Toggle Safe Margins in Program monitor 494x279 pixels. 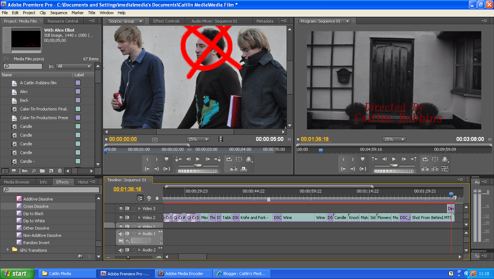click(x=435, y=159)
